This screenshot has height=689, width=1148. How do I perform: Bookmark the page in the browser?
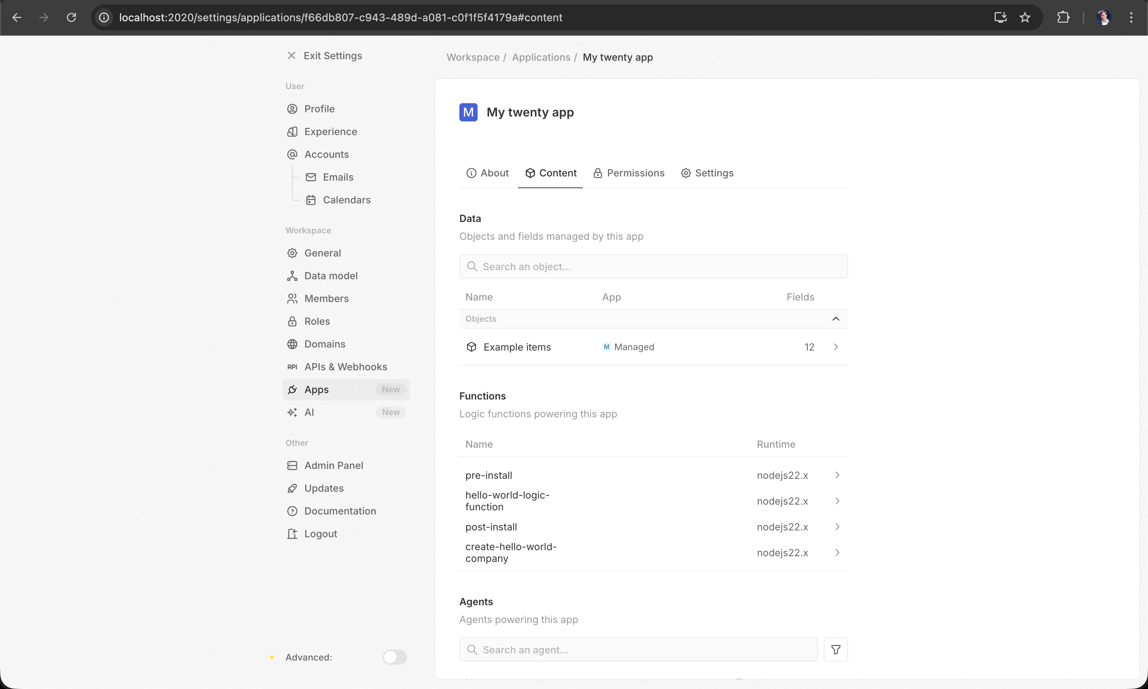point(1024,17)
